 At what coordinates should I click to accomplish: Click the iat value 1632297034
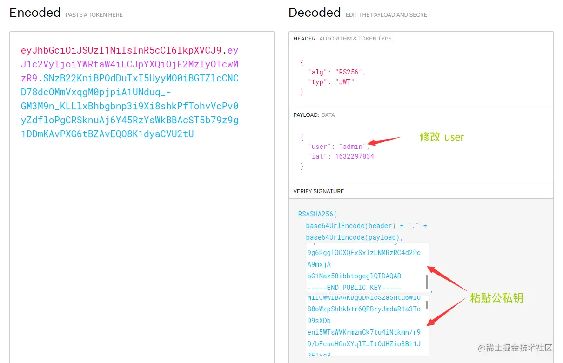click(355, 156)
